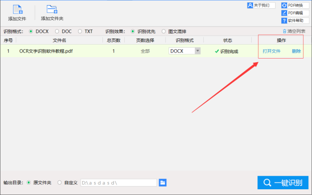
Task: Click the 添加文件夹 add folder icon
Action: pos(52,9)
